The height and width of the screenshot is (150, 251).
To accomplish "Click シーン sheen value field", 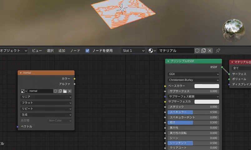I will tap(193, 138).
